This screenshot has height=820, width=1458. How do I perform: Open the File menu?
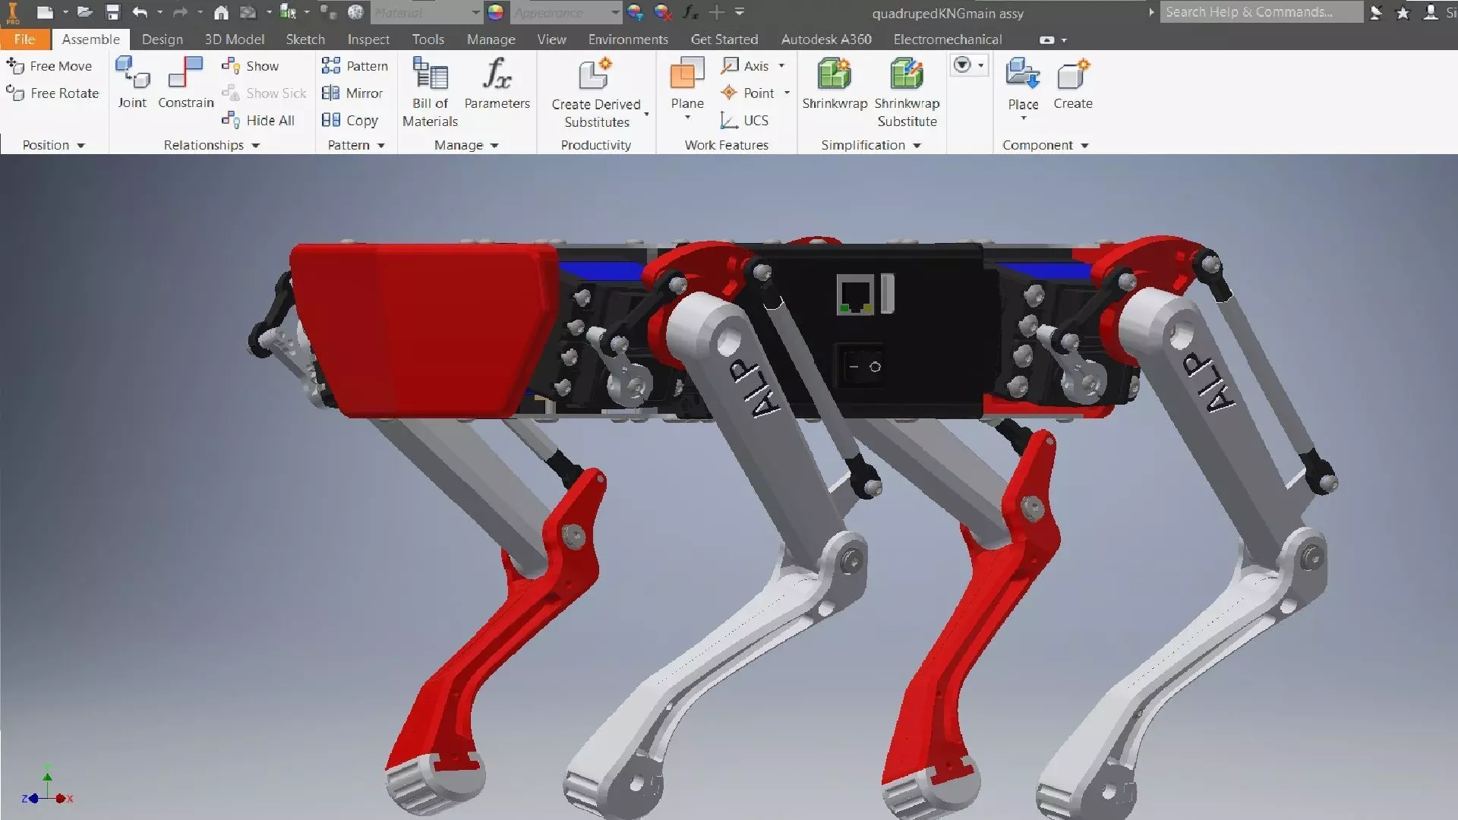click(24, 39)
